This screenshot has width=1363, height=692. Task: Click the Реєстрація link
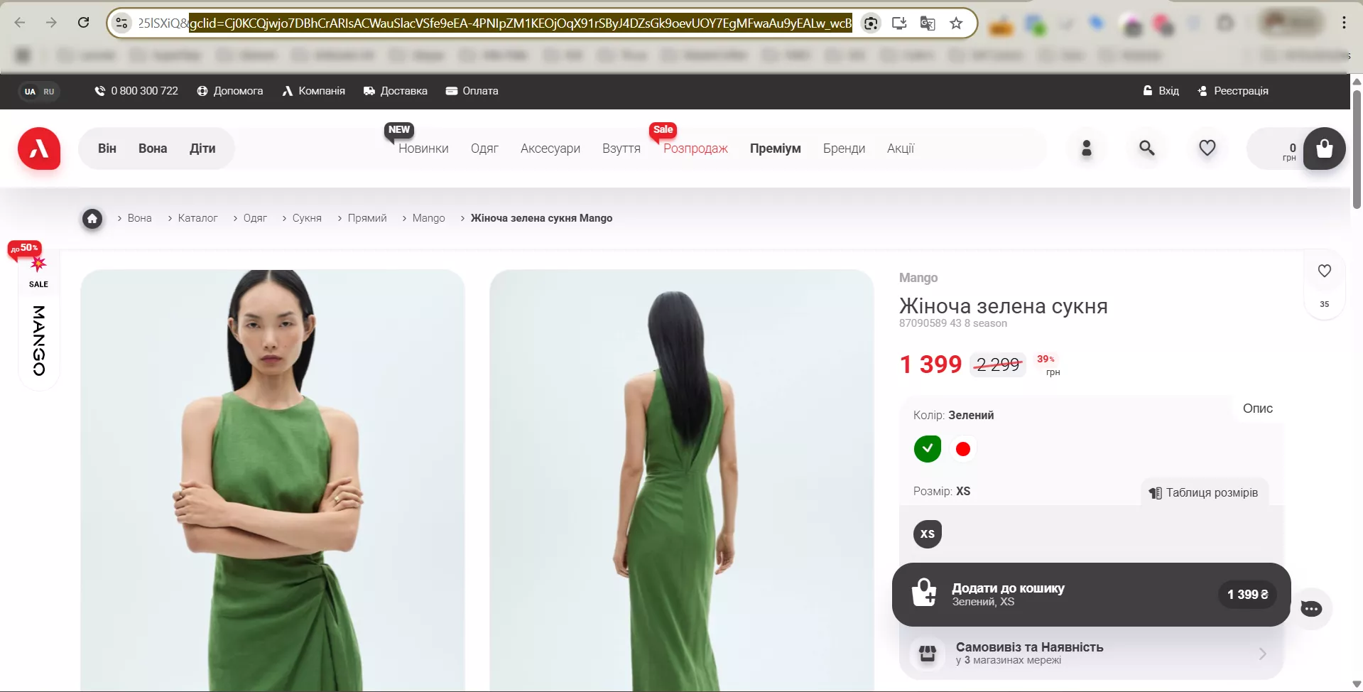(x=1233, y=91)
